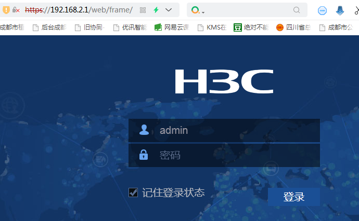Click the blue ad-block circle icon
Screen dimensions: 359x221
click(x=322, y=10)
